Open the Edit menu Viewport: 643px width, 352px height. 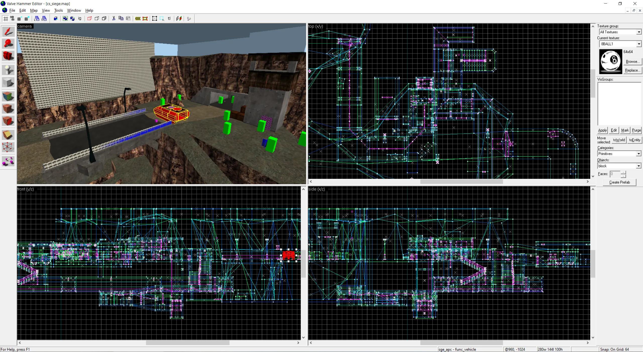(x=22, y=10)
